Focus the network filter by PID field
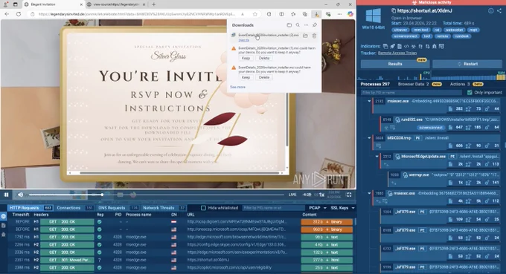The image size is (506, 274). 272,208
